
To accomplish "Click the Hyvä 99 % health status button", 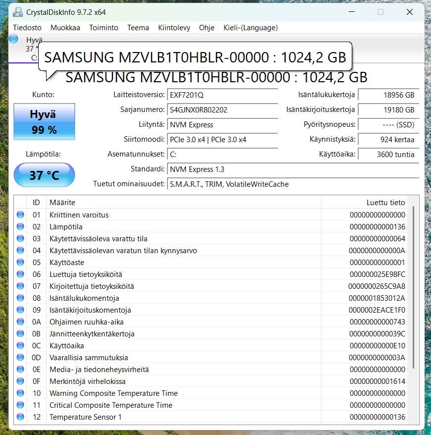I will (45, 121).
